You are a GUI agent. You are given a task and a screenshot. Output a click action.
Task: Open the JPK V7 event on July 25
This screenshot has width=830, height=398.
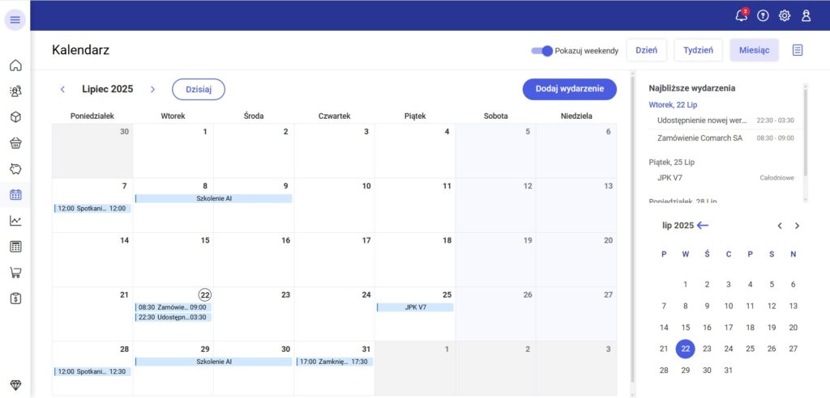pyautogui.click(x=415, y=307)
